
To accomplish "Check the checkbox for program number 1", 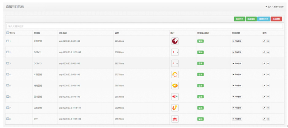I will tap(8, 41).
